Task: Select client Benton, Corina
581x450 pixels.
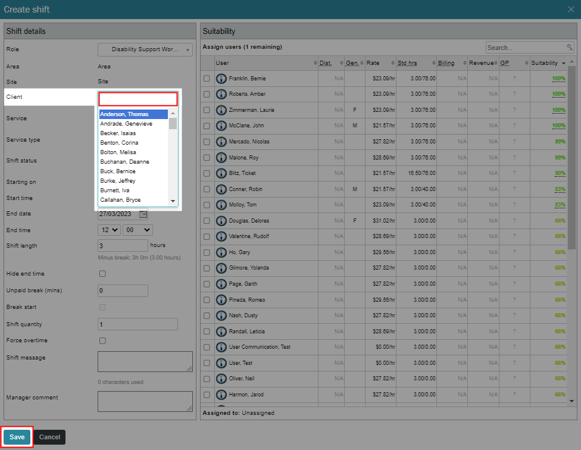Action: click(x=133, y=143)
